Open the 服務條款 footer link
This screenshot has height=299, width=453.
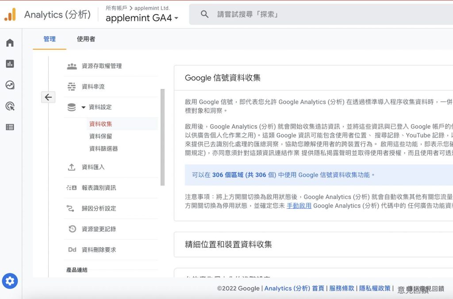tap(342, 288)
